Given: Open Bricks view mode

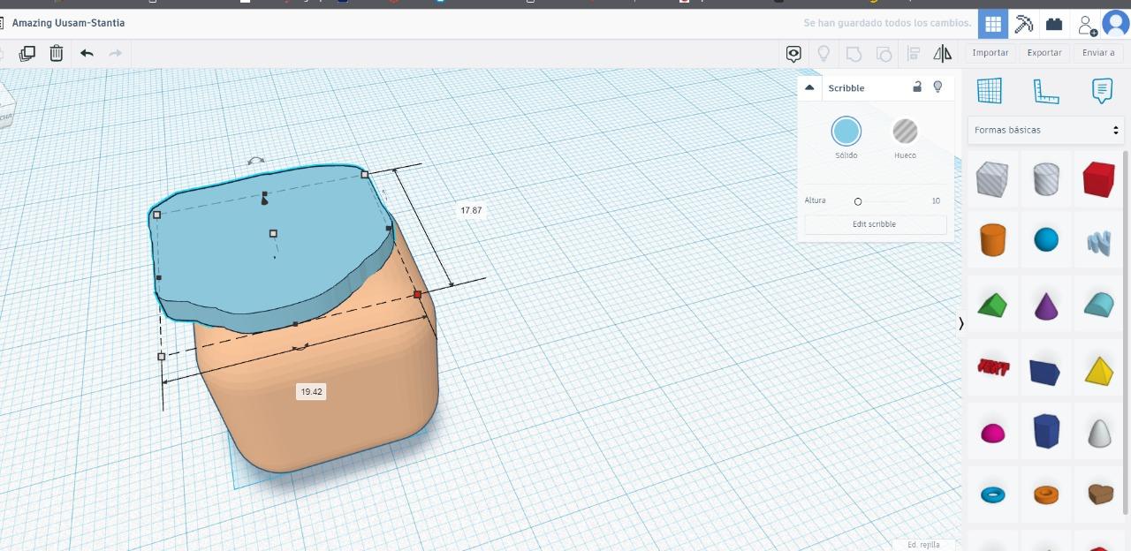Looking at the screenshot, I should click(x=1054, y=24).
